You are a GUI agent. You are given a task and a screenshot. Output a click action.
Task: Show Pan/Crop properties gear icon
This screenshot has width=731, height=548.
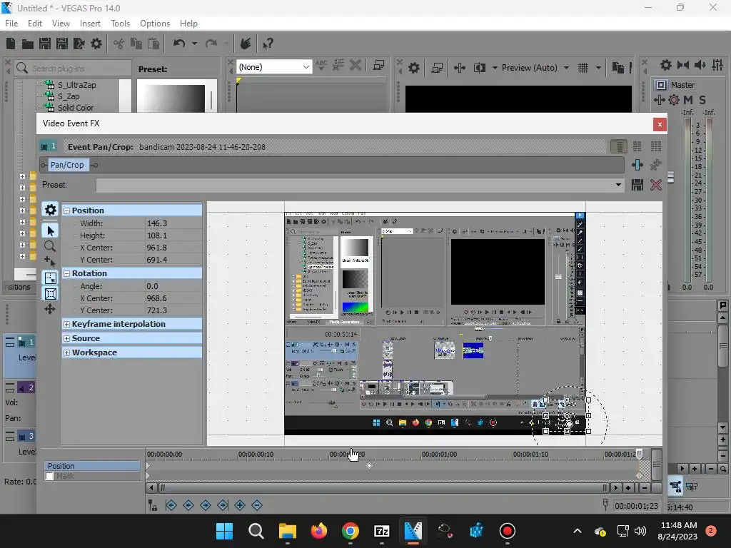(x=51, y=210)
